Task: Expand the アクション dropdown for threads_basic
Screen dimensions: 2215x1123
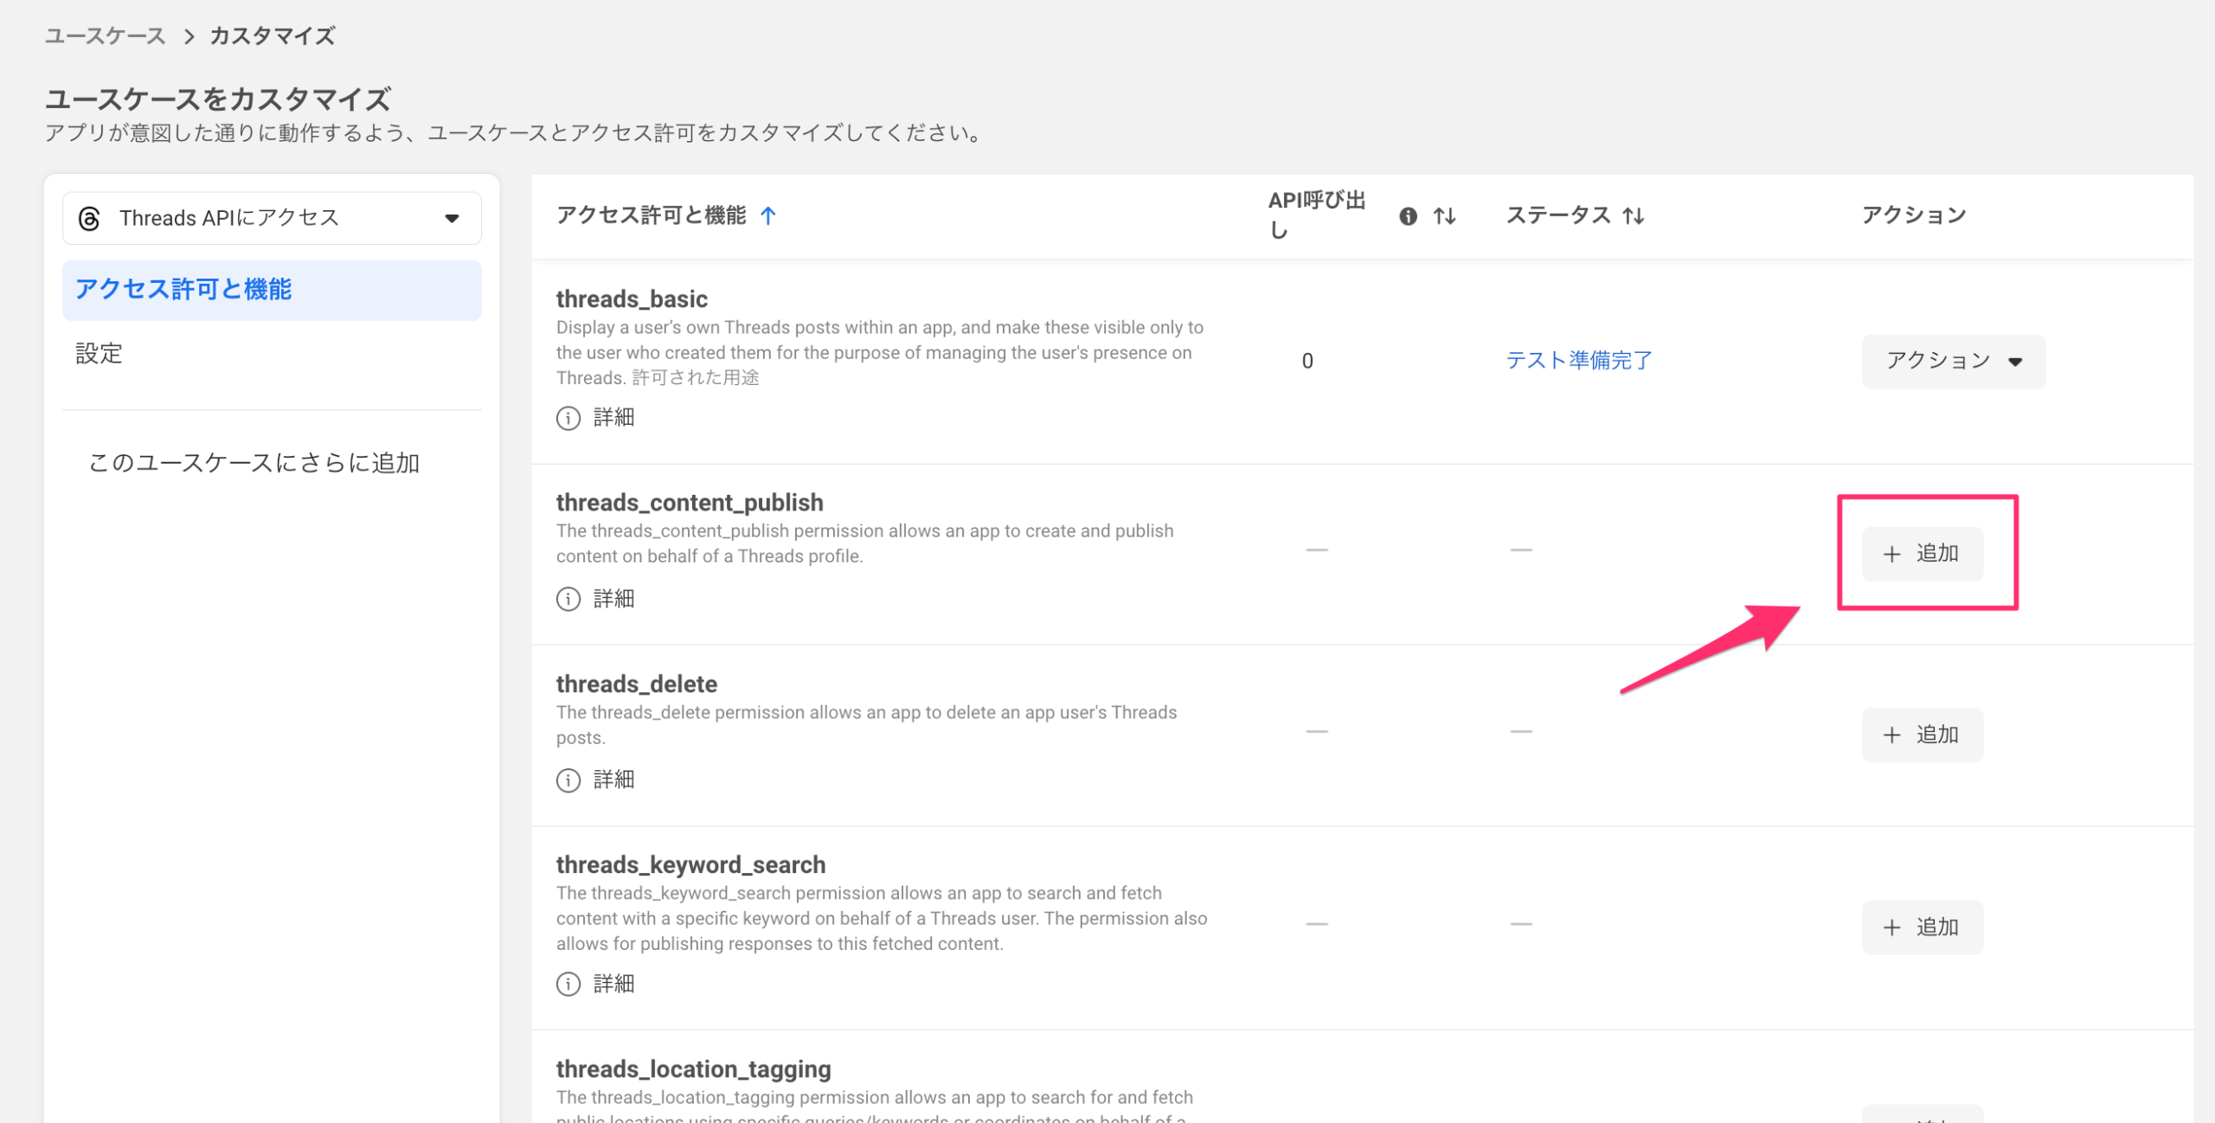Action: (x=1953, y=361)
